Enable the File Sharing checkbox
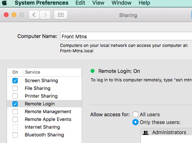The width and height of the screenshot is (192, 143). (x=15, y=88)
